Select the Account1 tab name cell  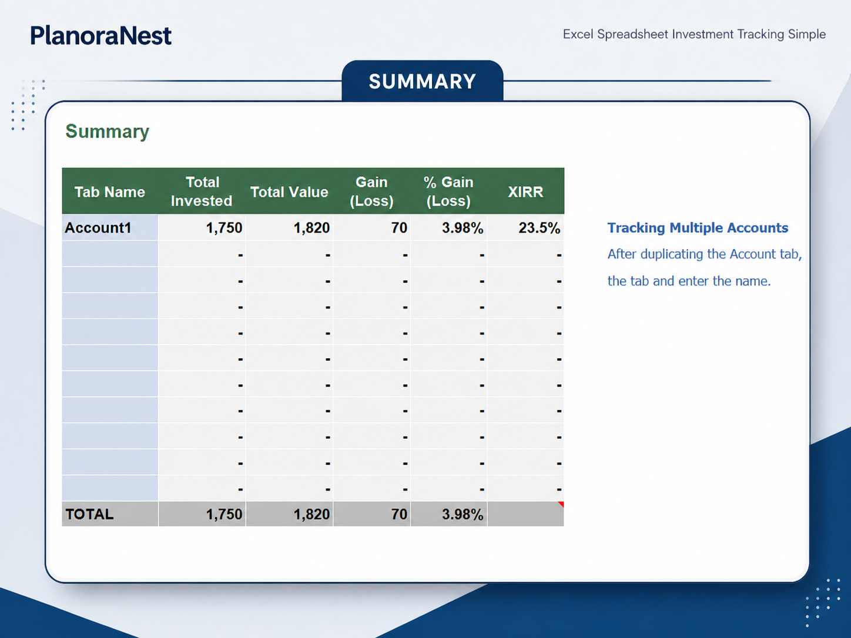110,227
